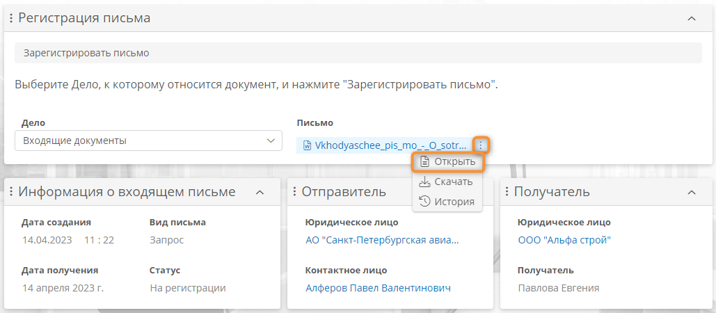Collapse the Регистрация письма panel
Viewport: 716px width, 313px height.
click(692, 19)
